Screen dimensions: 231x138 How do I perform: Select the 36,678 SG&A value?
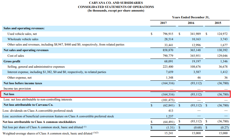tap(223, 67)
